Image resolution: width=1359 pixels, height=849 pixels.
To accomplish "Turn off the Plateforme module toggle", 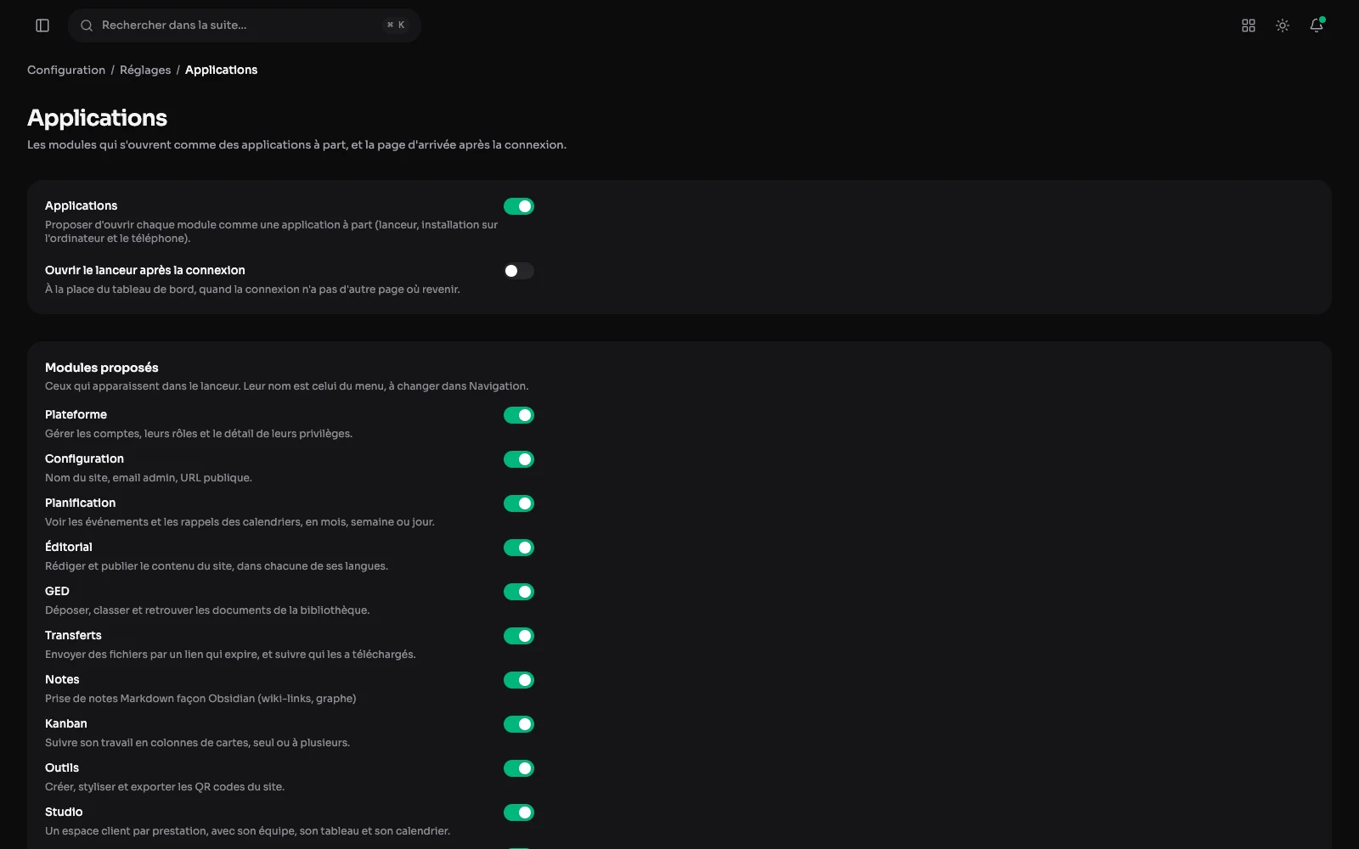I will (x=519, y=415).
